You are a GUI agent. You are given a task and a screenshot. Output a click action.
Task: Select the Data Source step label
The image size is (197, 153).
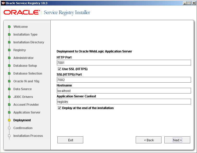(x=22, y=89)
